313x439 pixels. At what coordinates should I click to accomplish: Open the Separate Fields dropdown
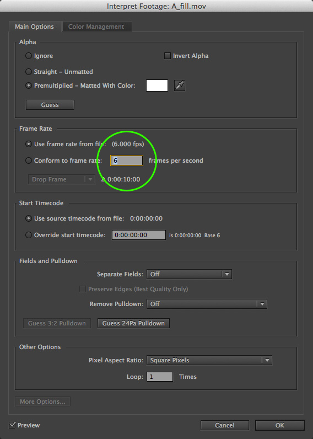tap(189, 274)
